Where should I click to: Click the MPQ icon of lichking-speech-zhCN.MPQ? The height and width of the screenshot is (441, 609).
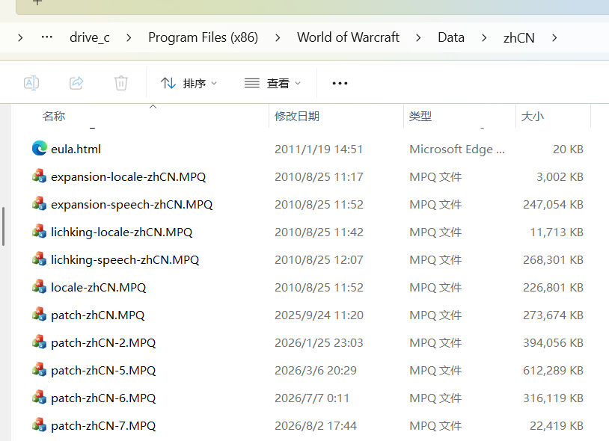[39, 259]
